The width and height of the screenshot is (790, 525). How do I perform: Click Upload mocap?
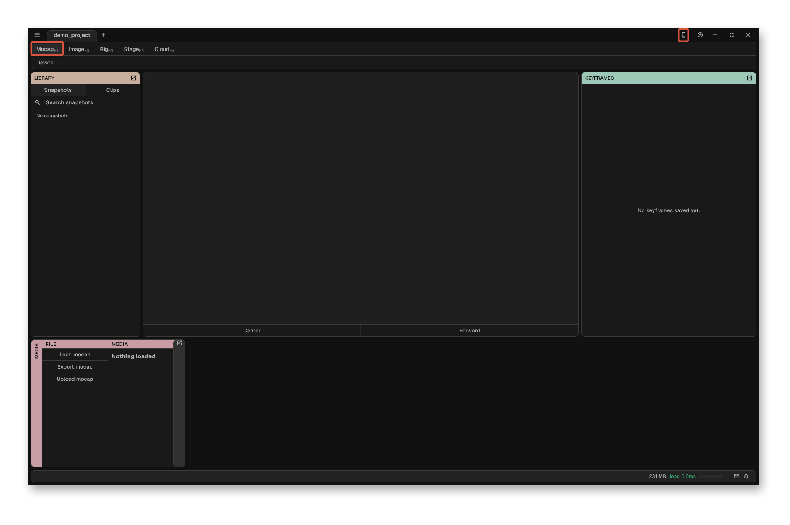(75, 379)
